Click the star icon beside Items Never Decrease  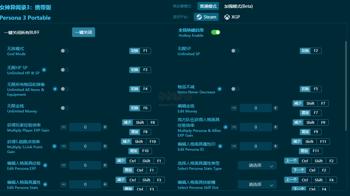pyautogui.click(x=220, y=89)
